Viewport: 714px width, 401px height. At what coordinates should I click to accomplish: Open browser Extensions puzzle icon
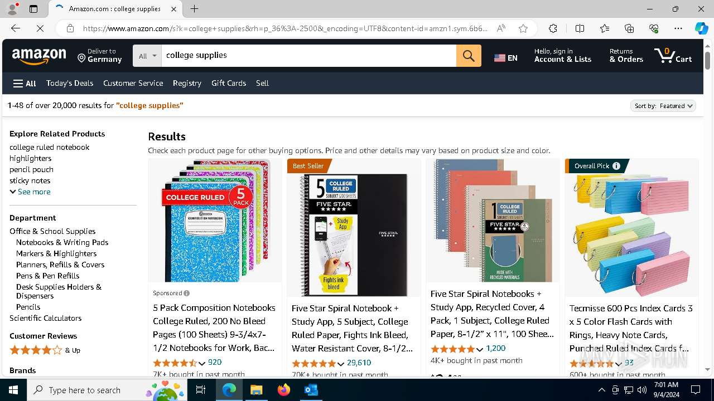(553, 28)
